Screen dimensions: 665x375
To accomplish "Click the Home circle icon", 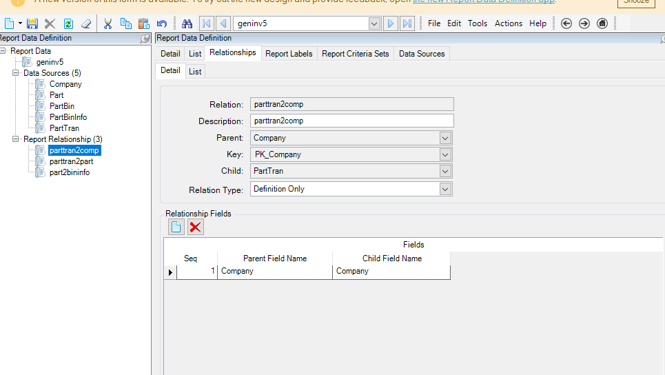I will point(602,23).
